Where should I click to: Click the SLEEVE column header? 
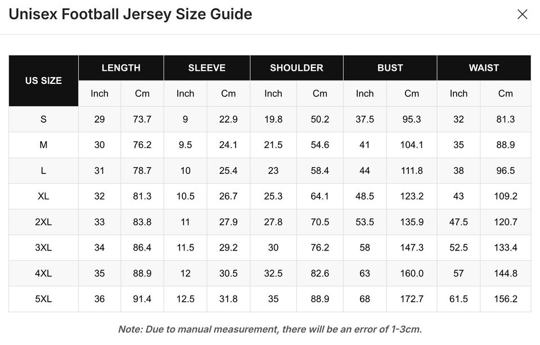tap(206, 68)
